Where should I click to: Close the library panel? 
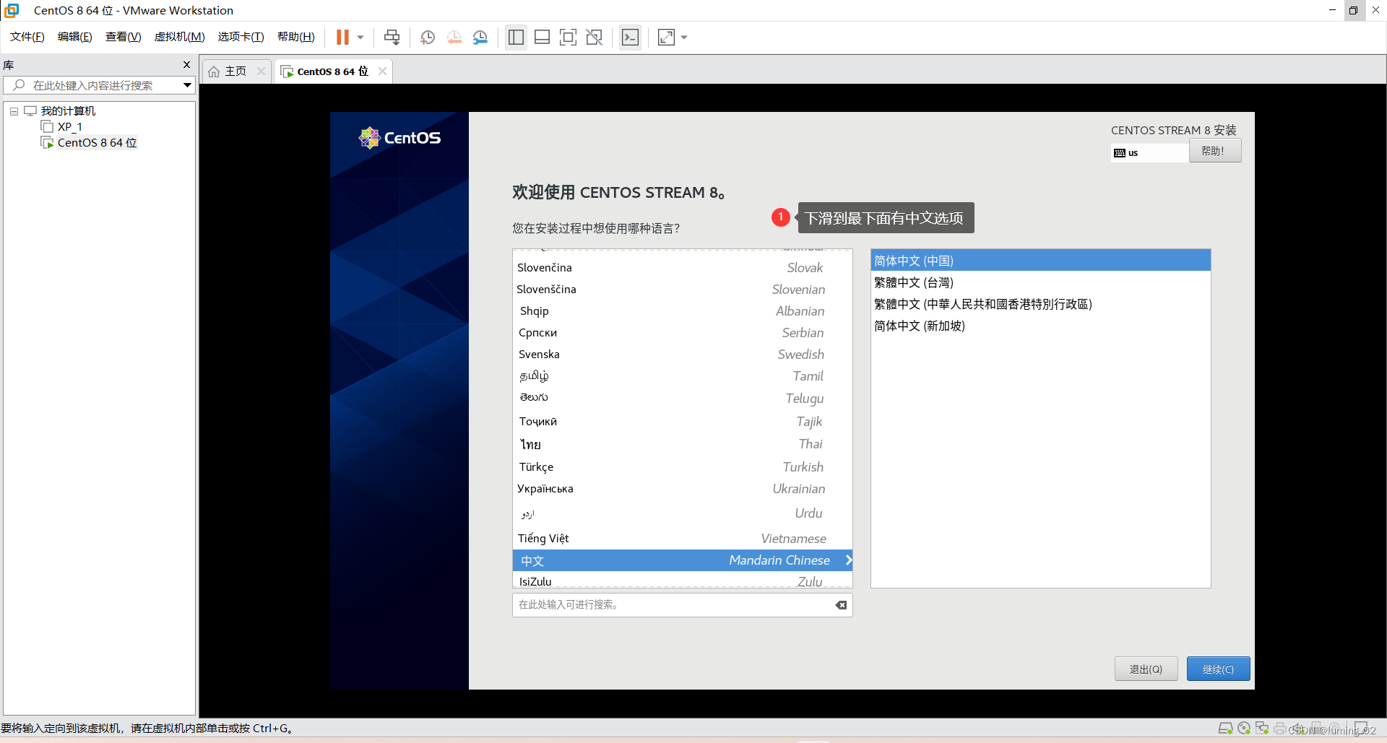tap(186, 64)
